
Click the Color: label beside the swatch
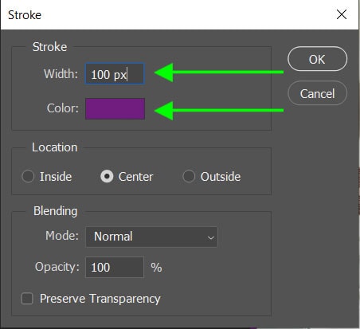pos(63,108)
